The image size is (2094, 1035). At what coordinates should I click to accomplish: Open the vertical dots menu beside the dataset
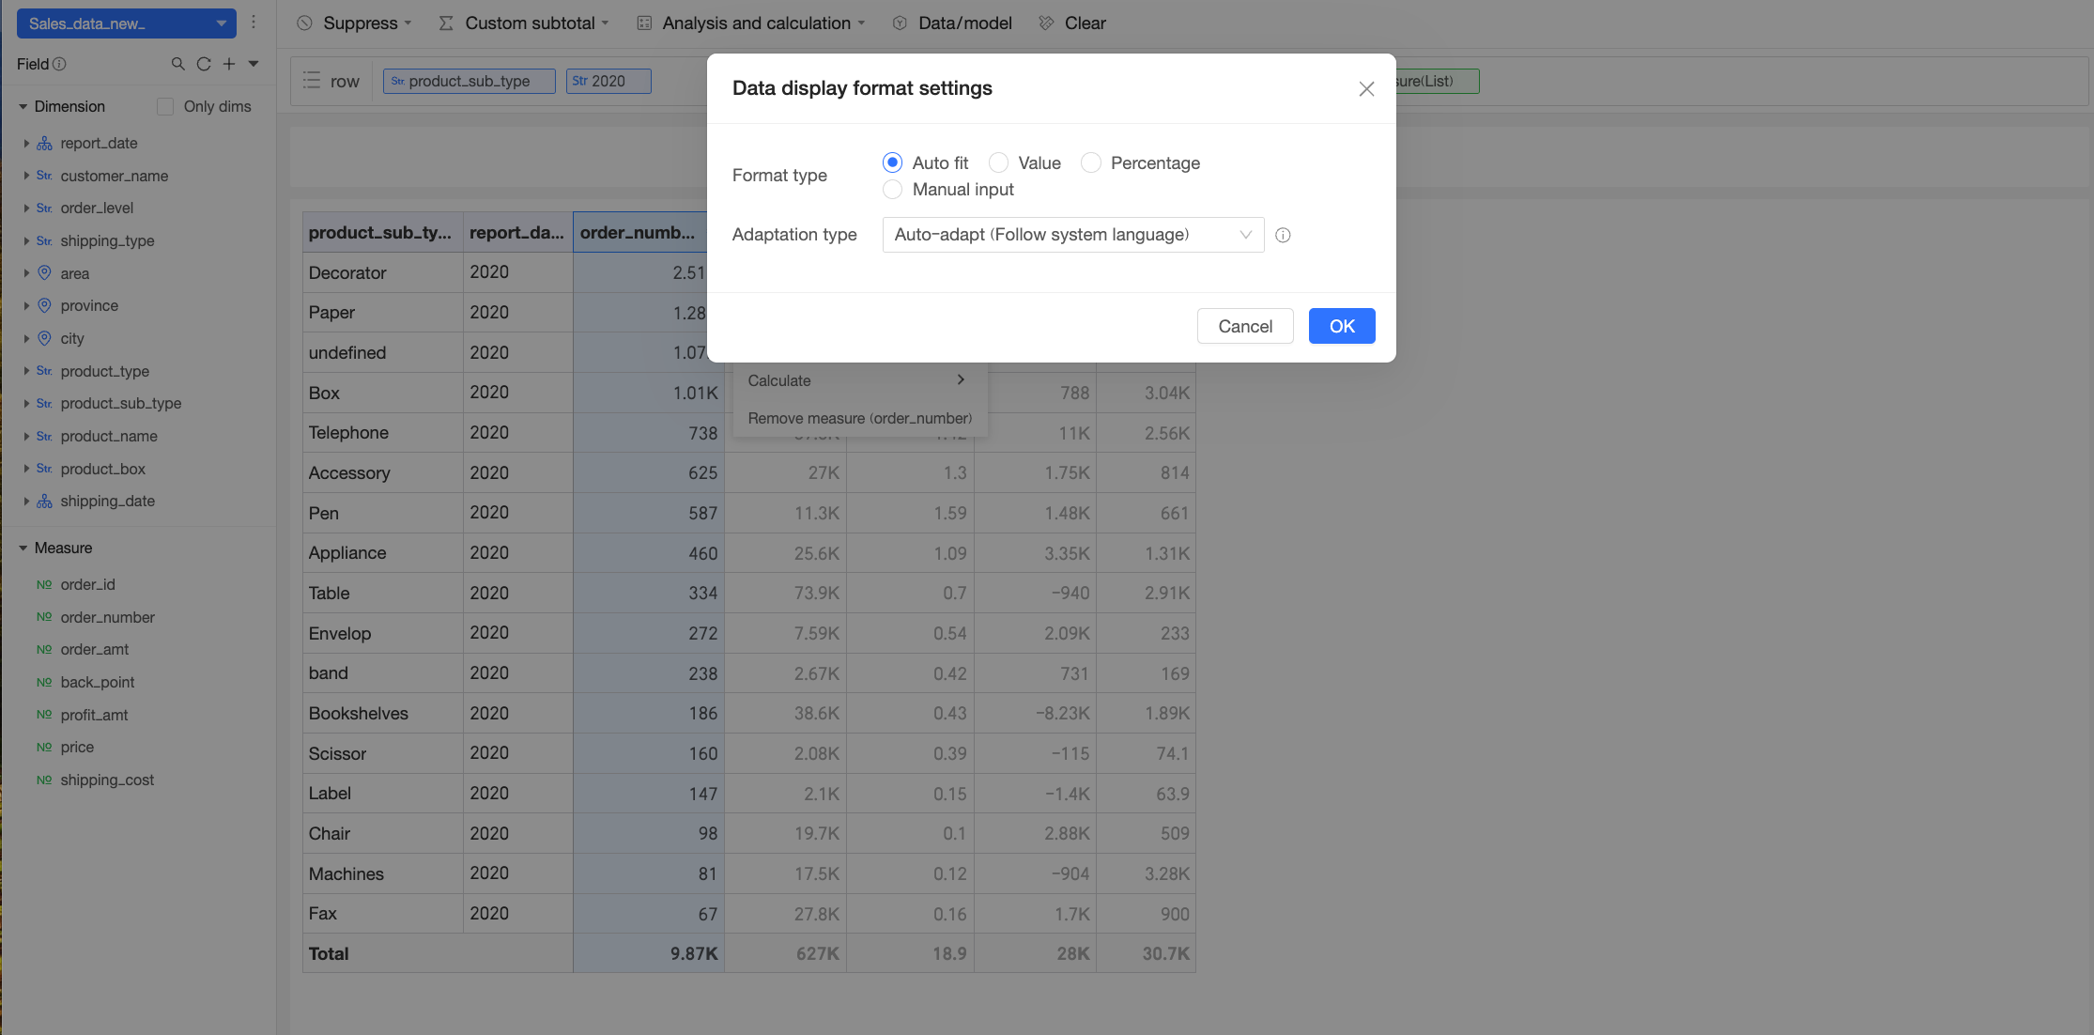[254, 23]
